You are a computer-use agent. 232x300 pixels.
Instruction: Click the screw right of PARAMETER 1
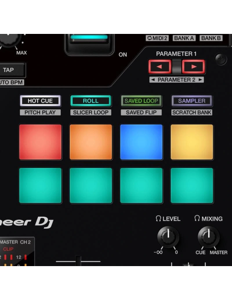pos(221,59)
